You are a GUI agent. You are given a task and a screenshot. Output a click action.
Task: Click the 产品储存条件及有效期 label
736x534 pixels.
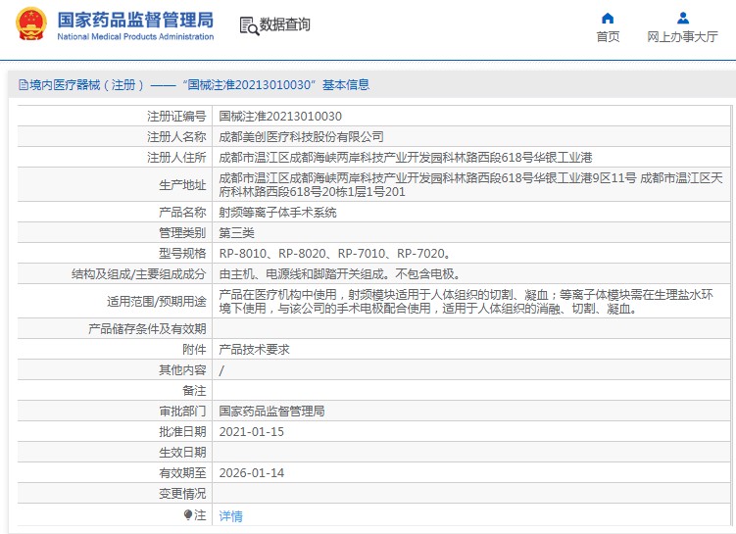[147, 329]
